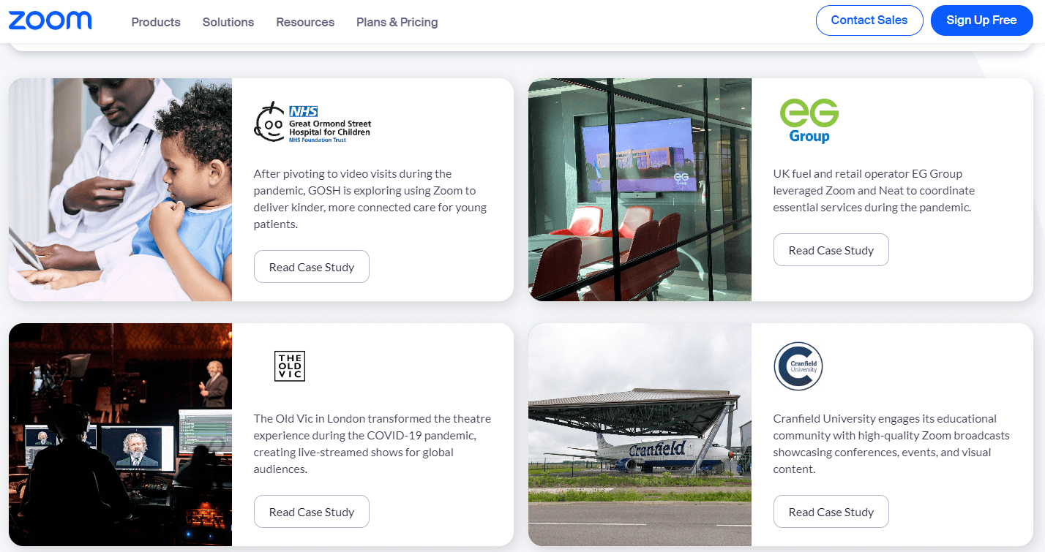The width and height of the screenshot is (1045, 552).
Task: Open the Solutions menu
Action: (x=228, y=22)
